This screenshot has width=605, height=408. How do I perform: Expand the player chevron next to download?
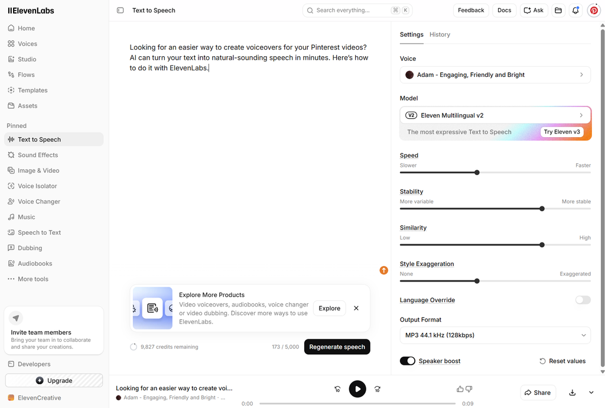coord(591,393)
